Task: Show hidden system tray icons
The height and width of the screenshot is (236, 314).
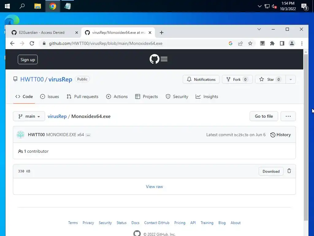Action: (259, 6)
